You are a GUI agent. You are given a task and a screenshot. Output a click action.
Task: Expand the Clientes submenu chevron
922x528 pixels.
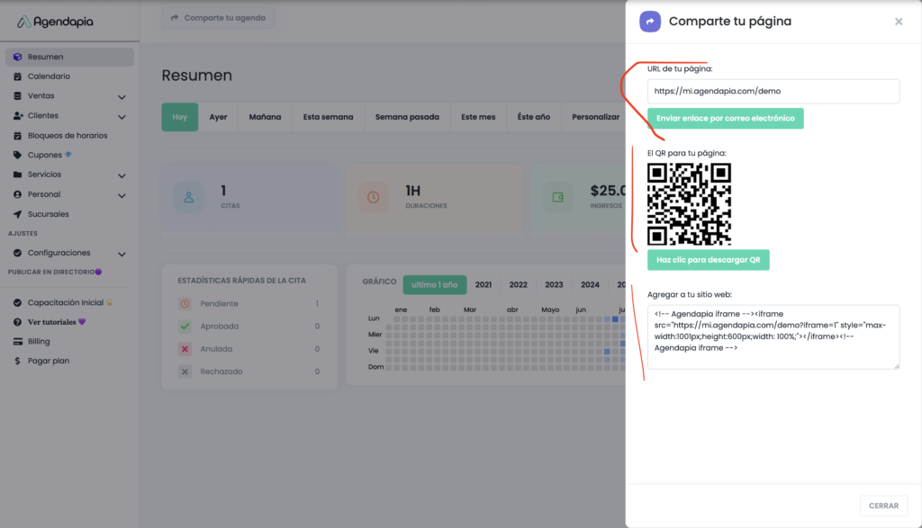(x=122, y=116)
